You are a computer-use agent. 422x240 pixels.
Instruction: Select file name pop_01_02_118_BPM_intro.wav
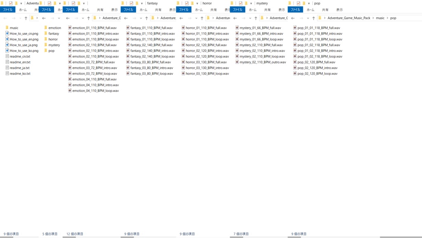point(320,51)
